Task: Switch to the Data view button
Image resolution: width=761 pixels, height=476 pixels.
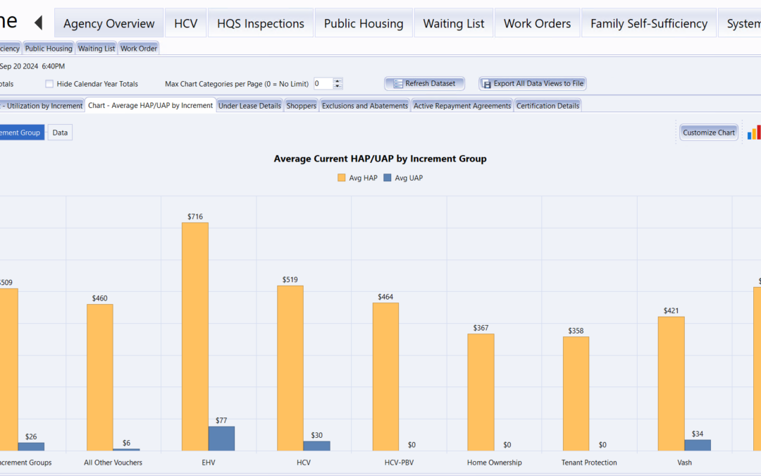Action: [x=60, y=133]
